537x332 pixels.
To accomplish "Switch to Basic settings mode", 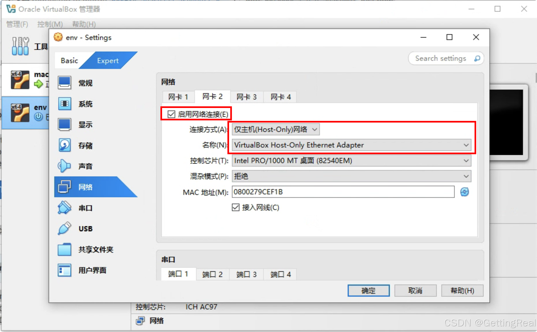I will pyautogui.click(x=70, y=60).
